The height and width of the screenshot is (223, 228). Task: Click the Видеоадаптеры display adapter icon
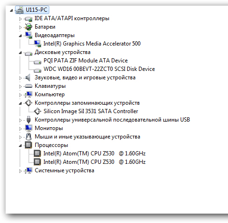(29, 35)
